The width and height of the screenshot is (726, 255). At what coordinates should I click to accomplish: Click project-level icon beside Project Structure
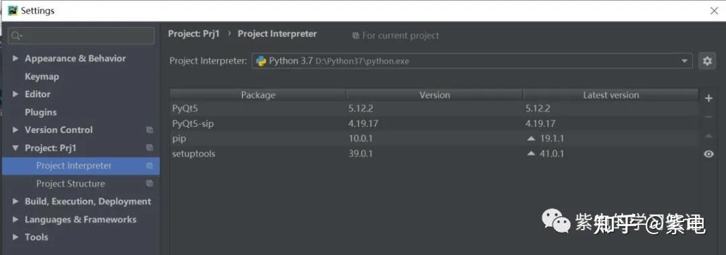(x=149, y=183)
